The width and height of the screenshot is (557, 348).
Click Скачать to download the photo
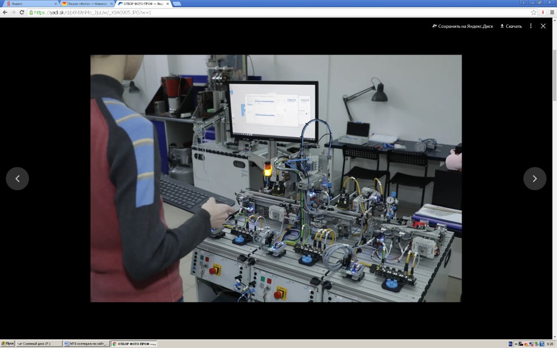[x=511, y=26]
